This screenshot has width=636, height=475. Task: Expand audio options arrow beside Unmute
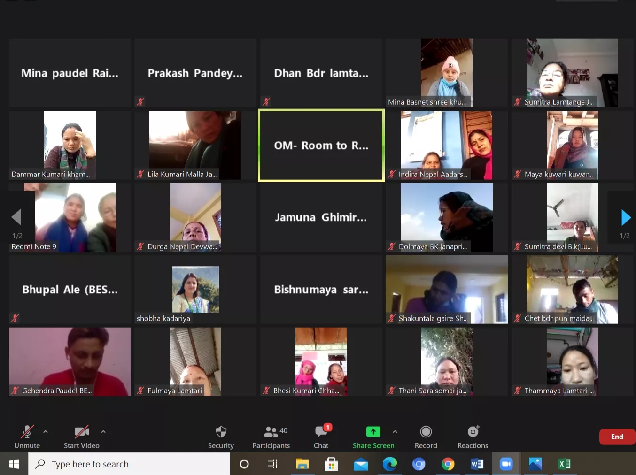pyautogui.click(x=46, y=431)
